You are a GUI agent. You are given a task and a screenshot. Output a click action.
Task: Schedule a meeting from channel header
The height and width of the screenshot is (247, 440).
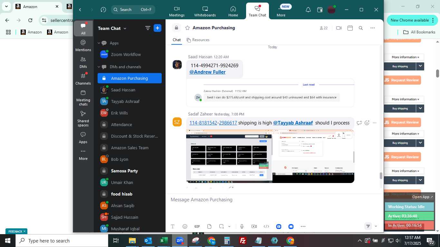(350, 28)
